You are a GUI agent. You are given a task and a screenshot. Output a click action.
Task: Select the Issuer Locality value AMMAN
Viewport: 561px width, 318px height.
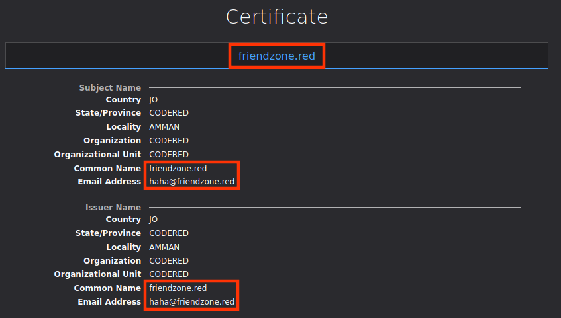[164, 247]
